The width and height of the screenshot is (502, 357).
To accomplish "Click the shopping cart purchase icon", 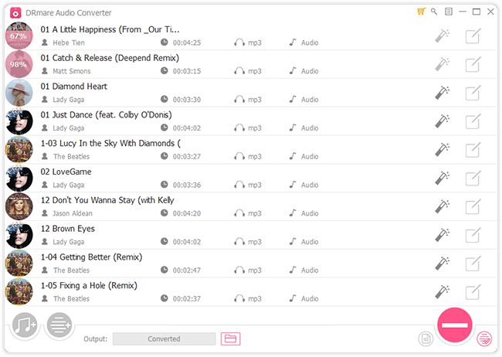I will [x=421, y=12].
